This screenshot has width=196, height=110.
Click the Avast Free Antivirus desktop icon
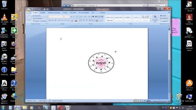[x=189, y=85]
